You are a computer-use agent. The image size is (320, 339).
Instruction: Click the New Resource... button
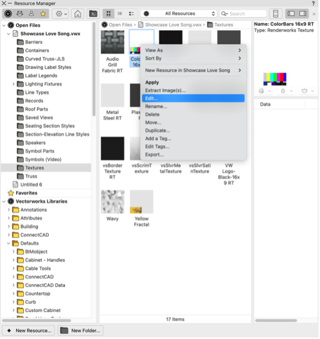(28, 330)
